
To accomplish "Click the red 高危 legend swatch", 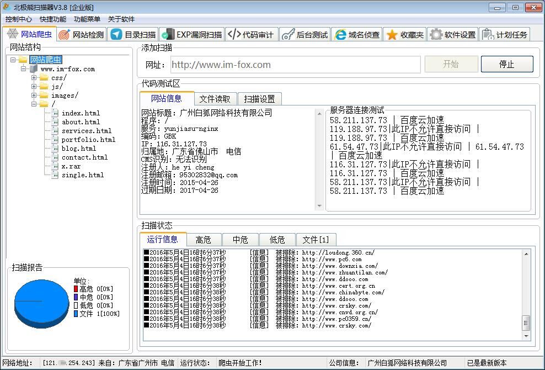I will click(x=76, y=289).
